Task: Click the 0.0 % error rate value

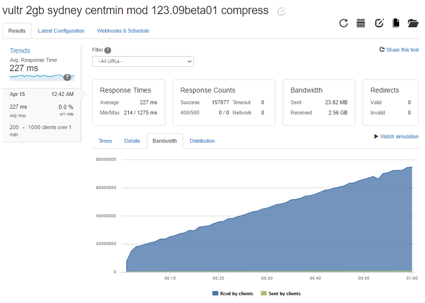Action: pos(66,107)
